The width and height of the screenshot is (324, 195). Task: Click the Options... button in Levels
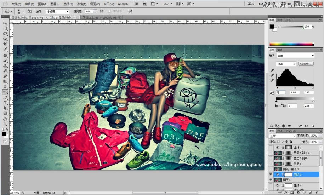pos(306,64)
